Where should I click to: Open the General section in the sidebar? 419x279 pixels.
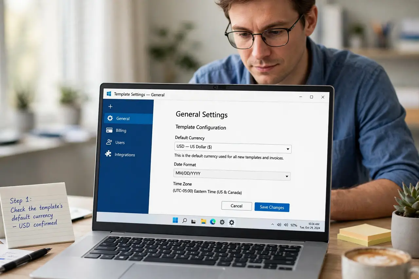point(128,119)
